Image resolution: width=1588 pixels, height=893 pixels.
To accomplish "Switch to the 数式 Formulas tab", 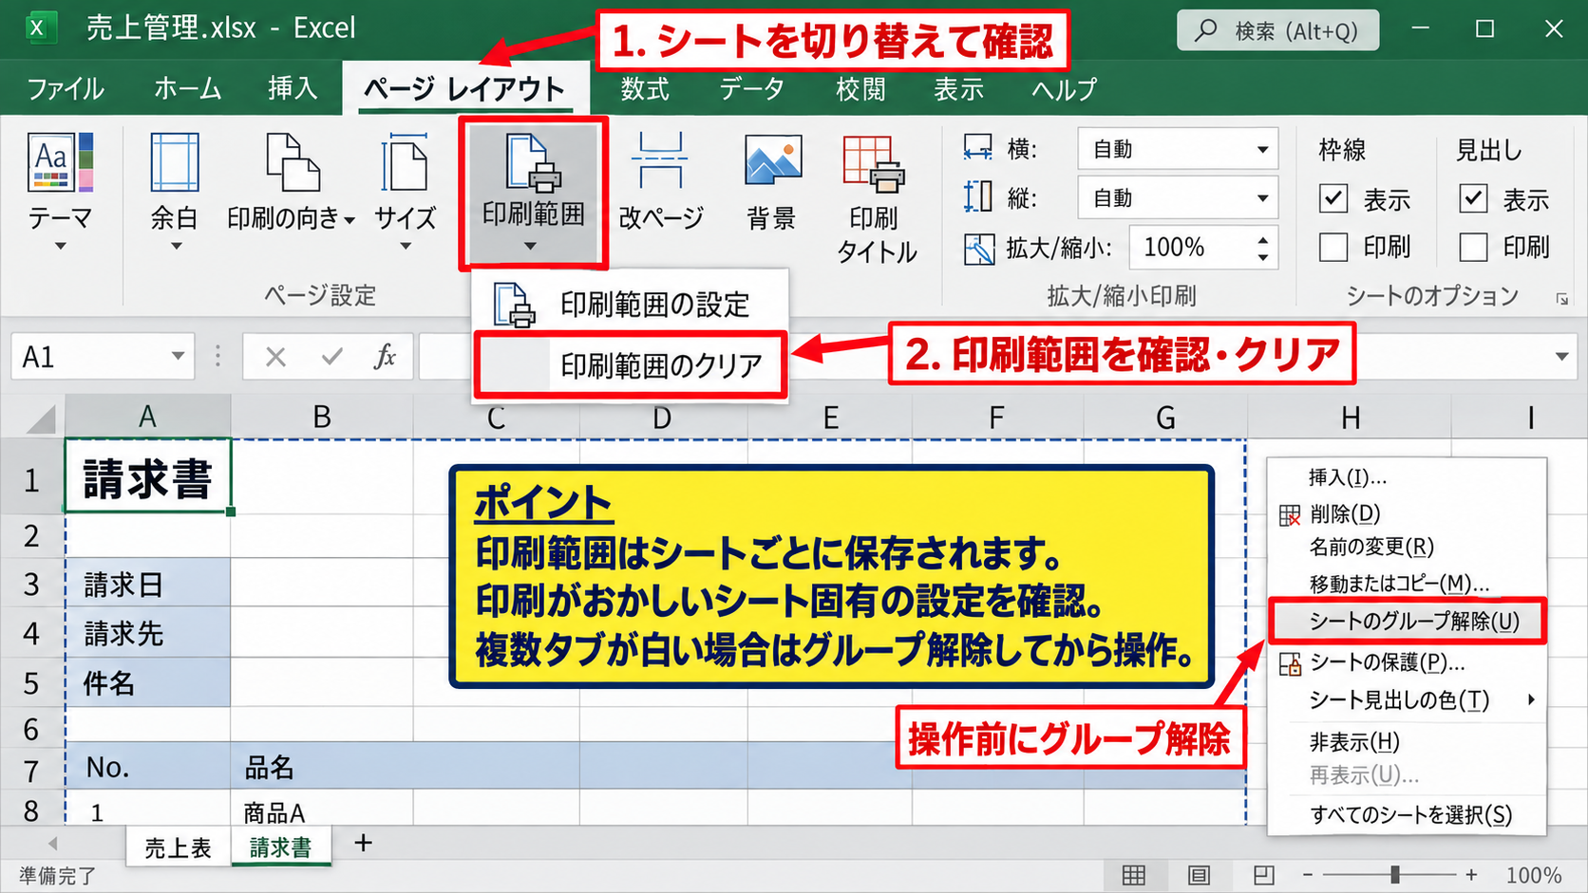I will click(645, 89).
